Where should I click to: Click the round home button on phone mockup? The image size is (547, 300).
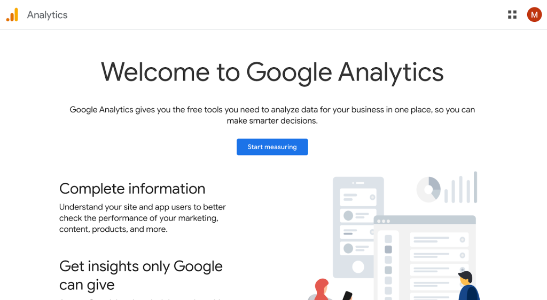click(358, 267)
